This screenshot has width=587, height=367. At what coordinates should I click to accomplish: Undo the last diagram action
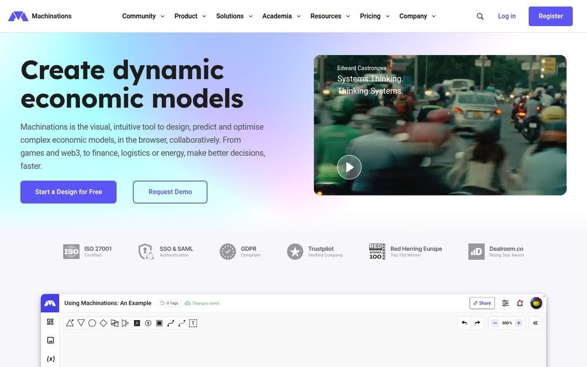pos(464,323)
